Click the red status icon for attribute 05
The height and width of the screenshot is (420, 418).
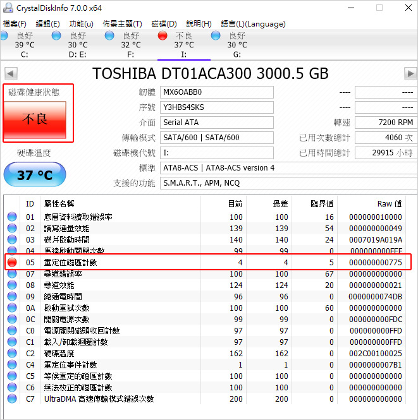coord(12,262)
